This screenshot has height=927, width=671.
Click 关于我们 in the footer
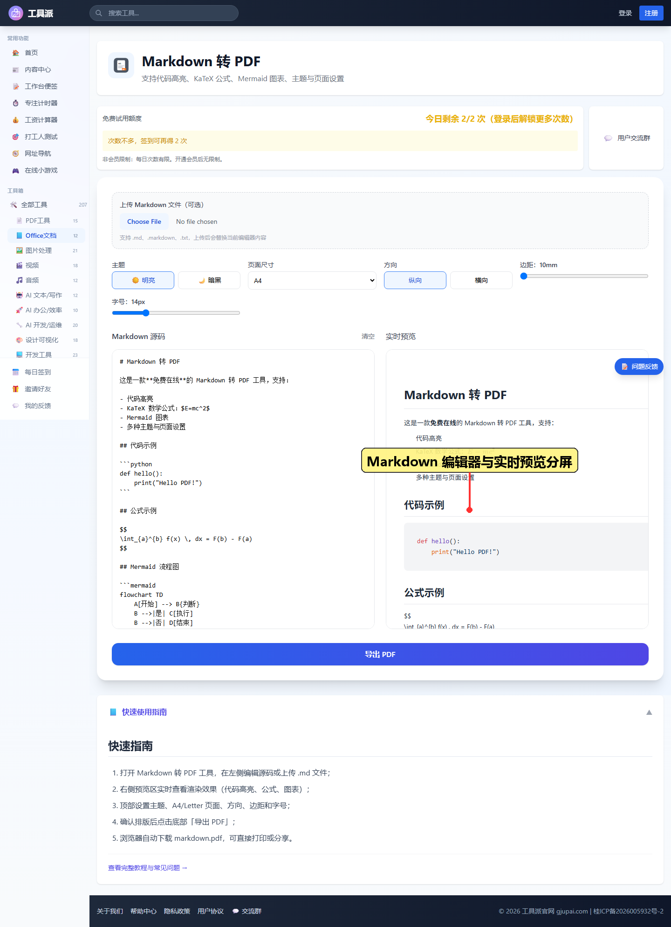click(110, 911)
